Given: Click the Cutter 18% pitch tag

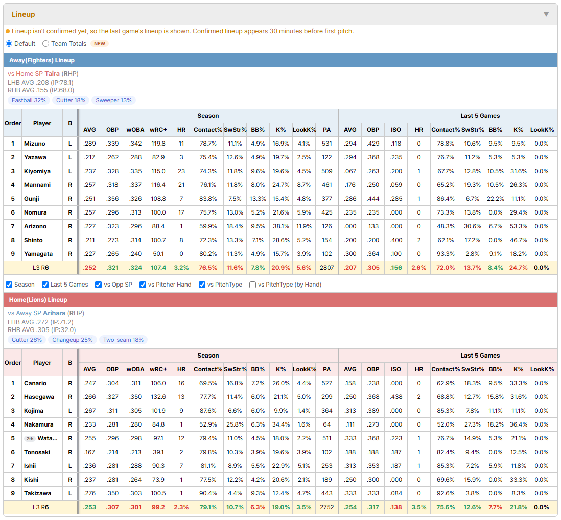Looking at the screenshot, I should click(71, 100).
